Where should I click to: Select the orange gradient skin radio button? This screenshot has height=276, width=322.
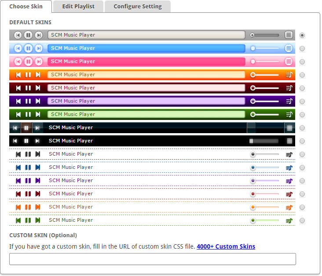[302, 75]
